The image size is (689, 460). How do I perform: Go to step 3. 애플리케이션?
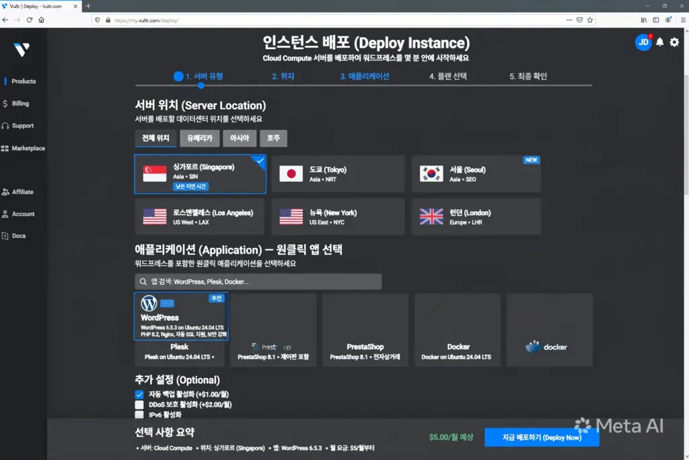point(365,77)
